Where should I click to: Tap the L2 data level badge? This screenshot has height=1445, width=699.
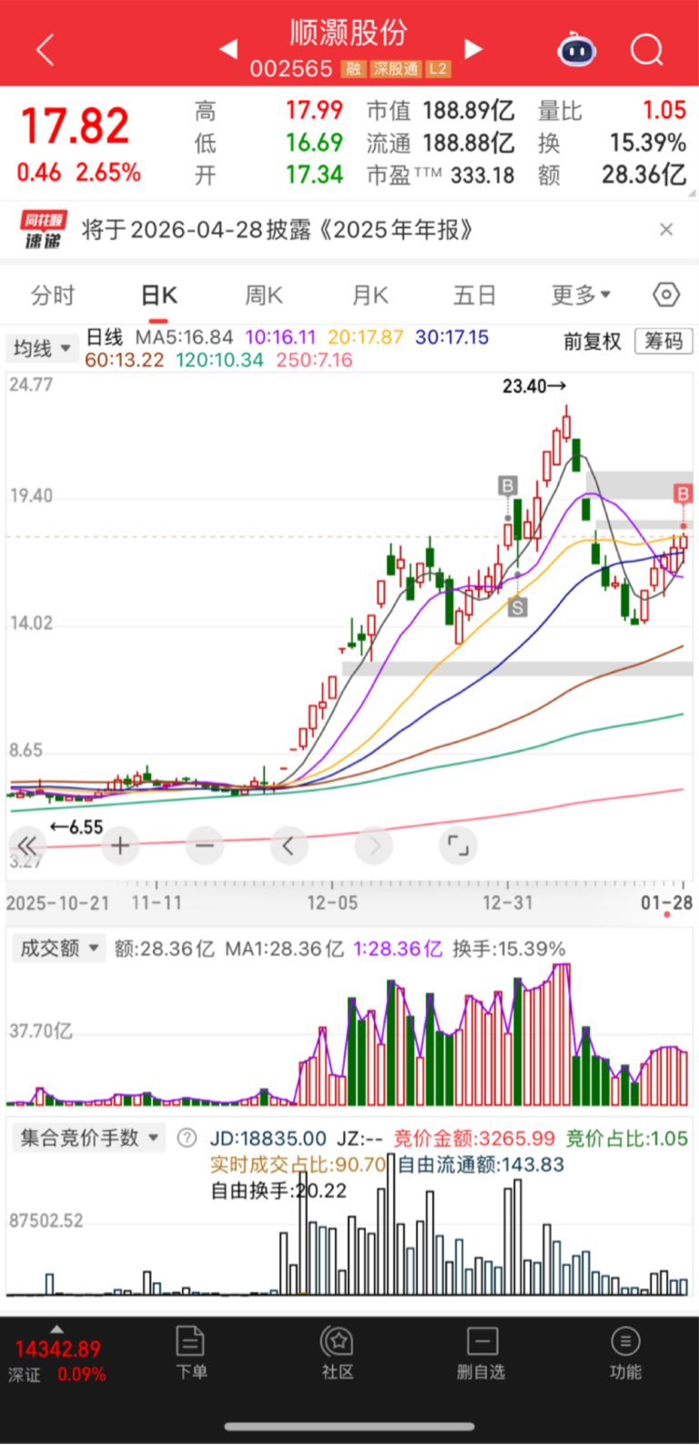pyautogui.click(x=439, y=69)
